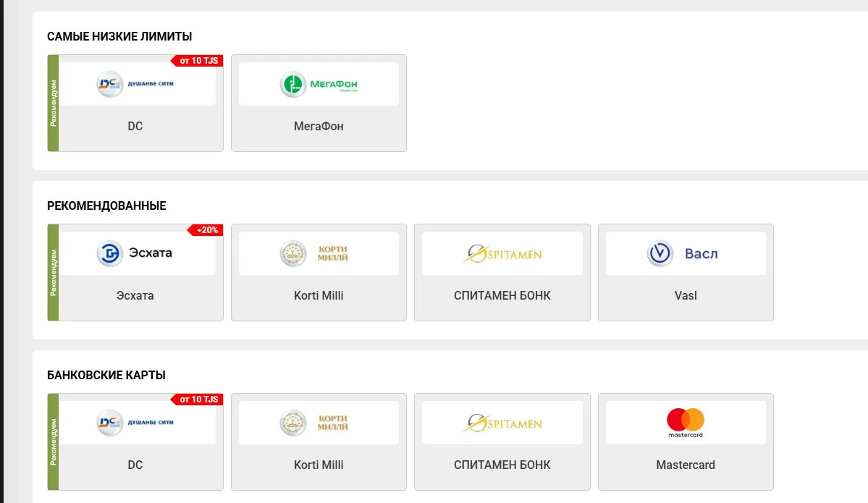Select the Mastercard logo
This screenshot has width=868, height=503.
point(686,423)
